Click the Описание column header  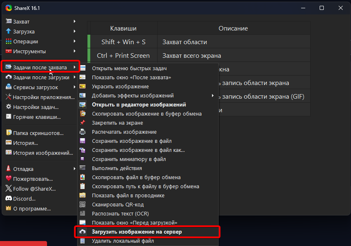tap(234, 28)
